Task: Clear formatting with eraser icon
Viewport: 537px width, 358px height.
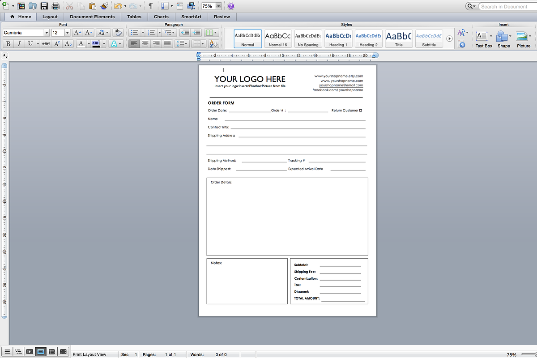Action: (x=118, y=33)
